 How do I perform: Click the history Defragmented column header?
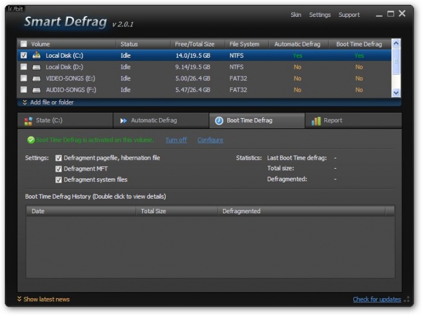pyautogui.click(x=301, y=211)
